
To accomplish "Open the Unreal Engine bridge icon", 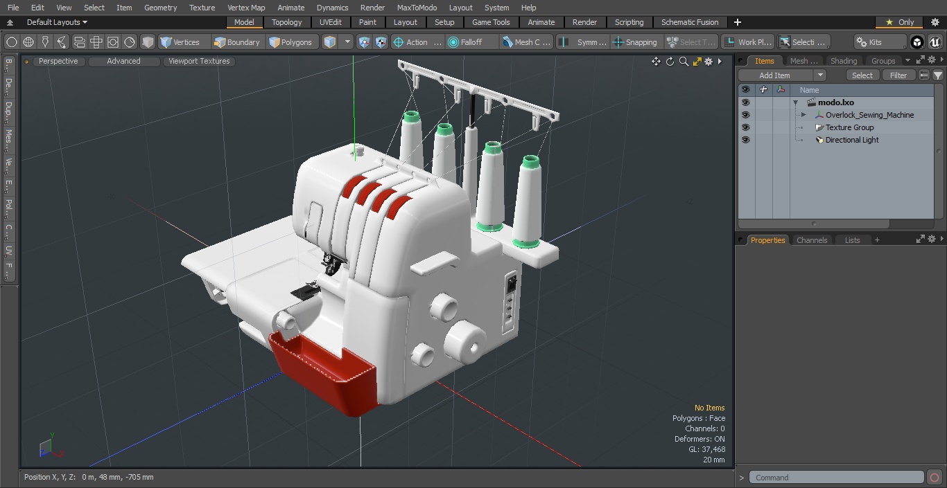I will (935, 42).
